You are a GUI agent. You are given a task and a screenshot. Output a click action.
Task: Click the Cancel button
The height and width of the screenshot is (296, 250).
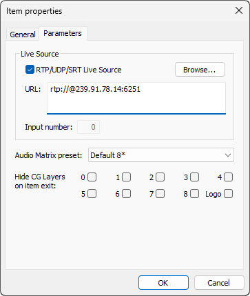pyautogui.click(x=219, y=283)
